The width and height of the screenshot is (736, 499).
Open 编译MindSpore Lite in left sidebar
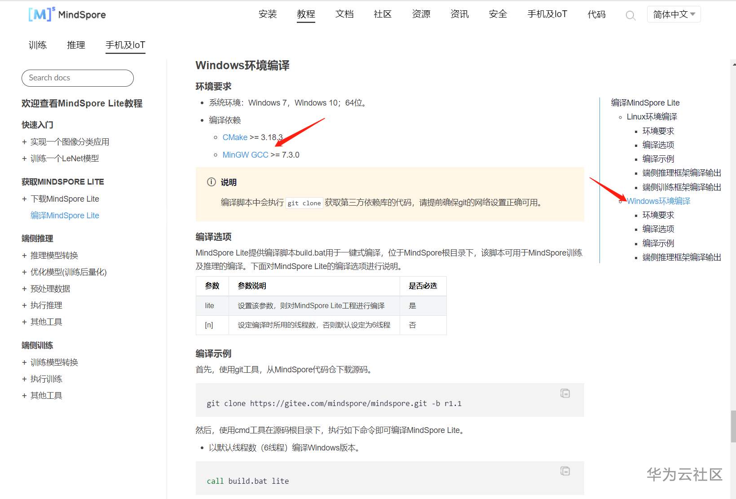point(65,216)
